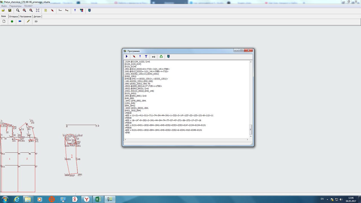Screen dimensions: 361x203
Task: Click the zoom out magnifier icon
Action: click(31, 10)
